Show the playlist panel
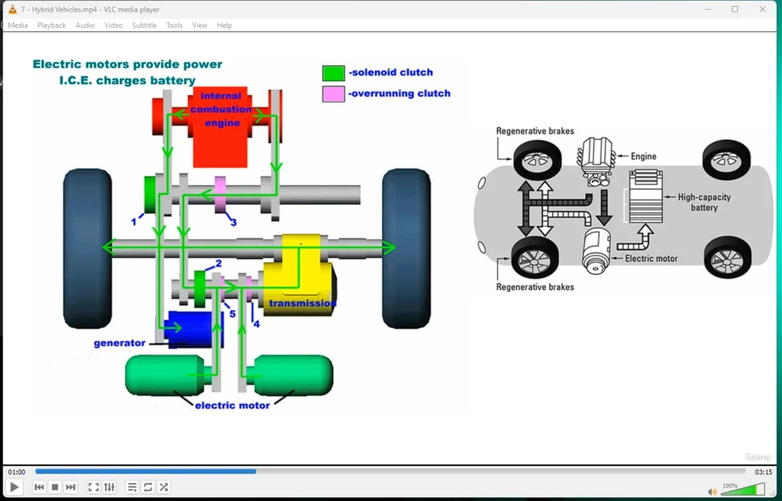This screenshot has width=782, height=501. (x=132, y=487)
